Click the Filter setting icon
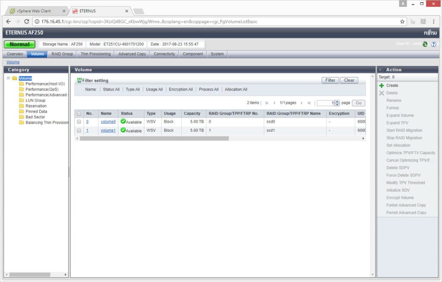Image resolution: width=442 pixels, height=282 pixels. 79,80
